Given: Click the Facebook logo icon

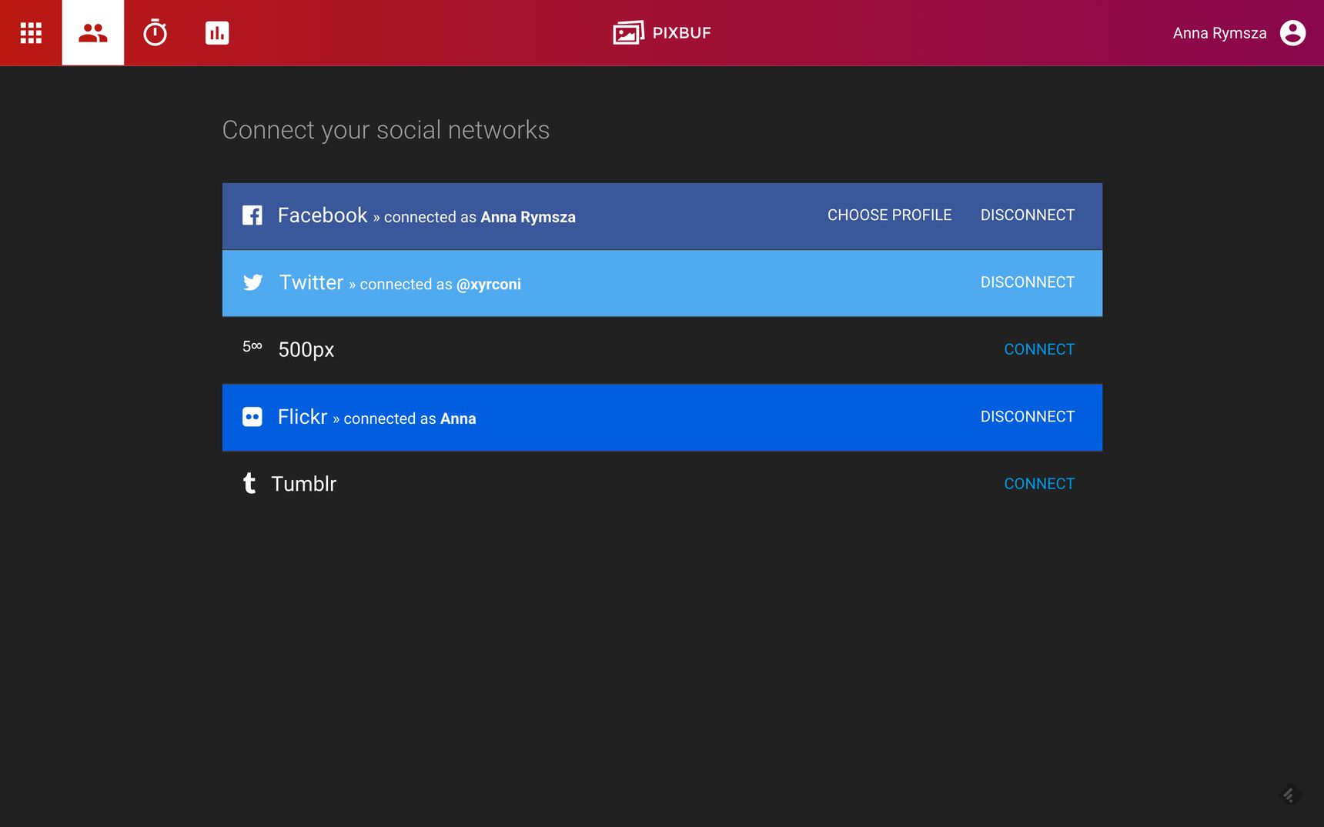Looking at the screenshot, I should point(252,215).
